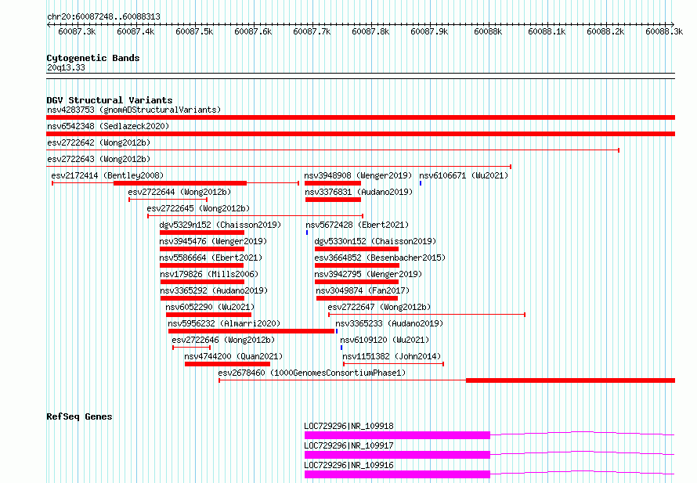The image size is (697, 483).
Task: Click ruler tick label 60088k
Action: click(x=488, y=31)
